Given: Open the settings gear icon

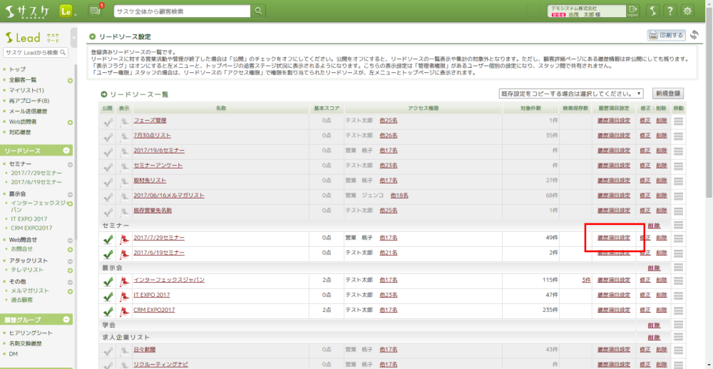Looking at the screenshot, I should 688,11.
